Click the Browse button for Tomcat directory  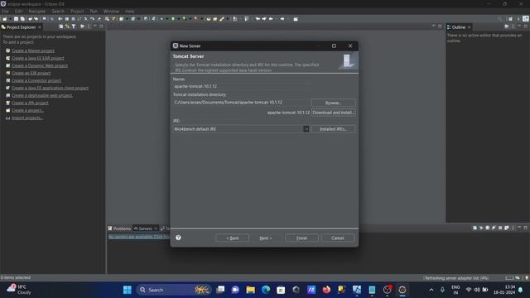pos(333,103)
